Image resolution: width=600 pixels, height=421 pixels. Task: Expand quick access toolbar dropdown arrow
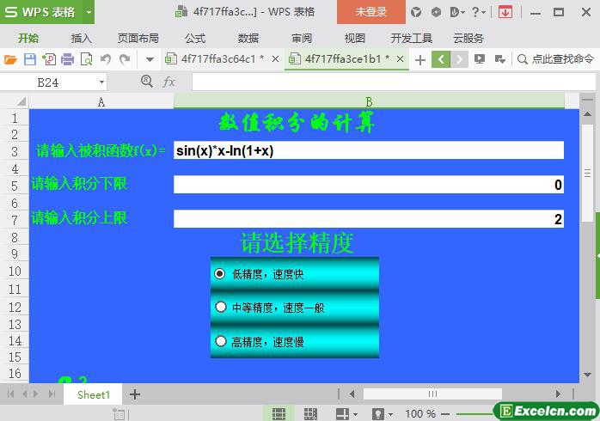pos(150,59)
